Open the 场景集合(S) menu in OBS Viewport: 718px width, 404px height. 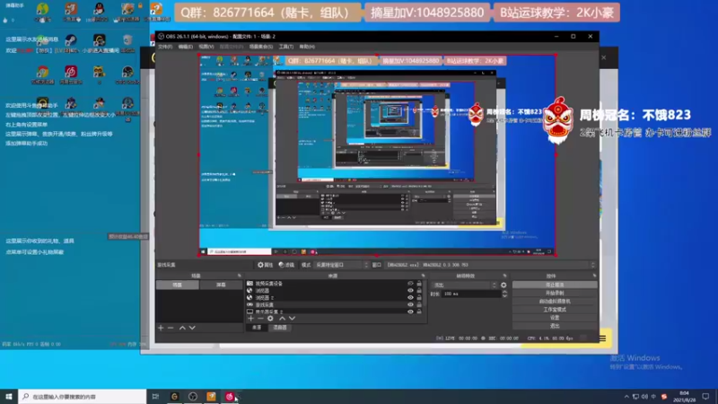[x=261, y=47]
